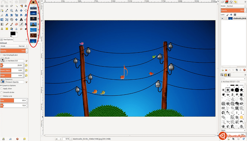Open dynamics selector beside Pressure Opacity

pos(3,81)
